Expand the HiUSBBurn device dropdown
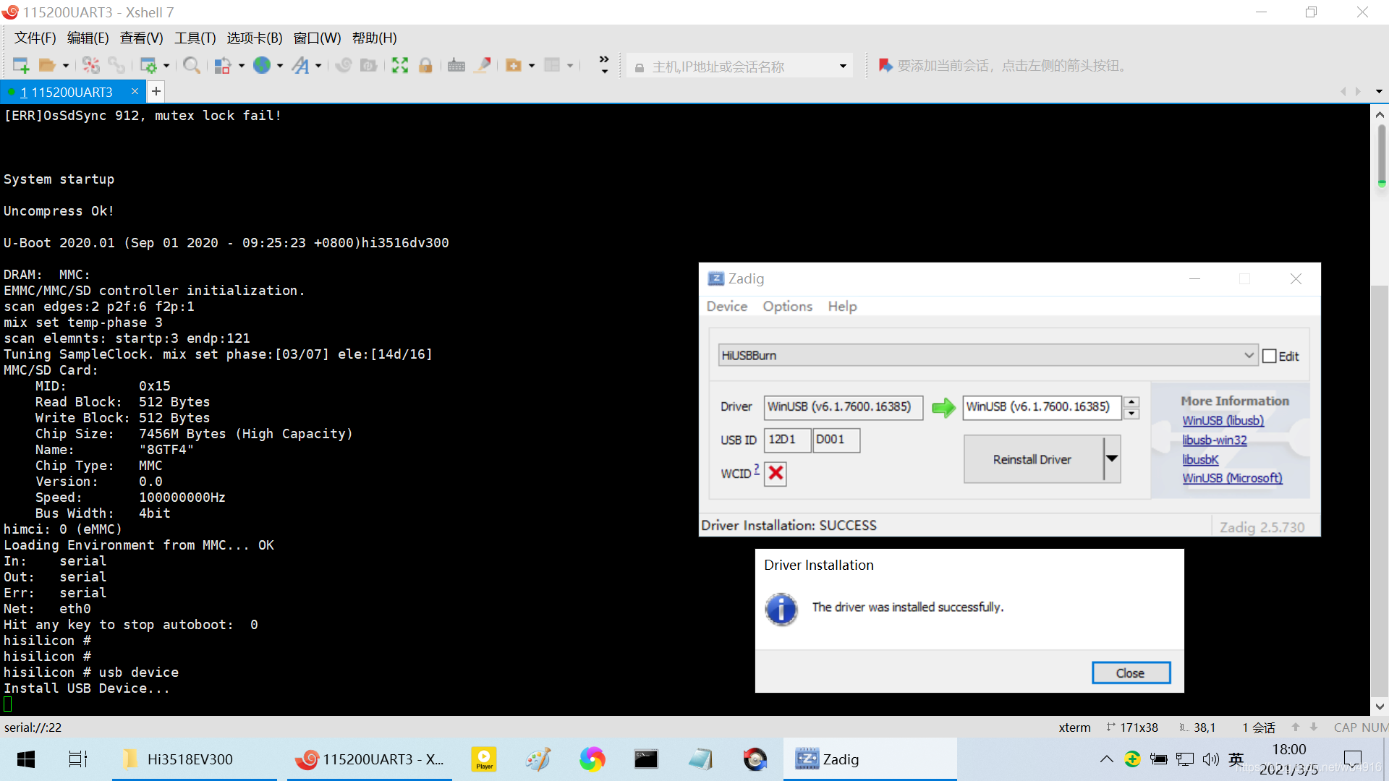 (x=1248, y=355)
